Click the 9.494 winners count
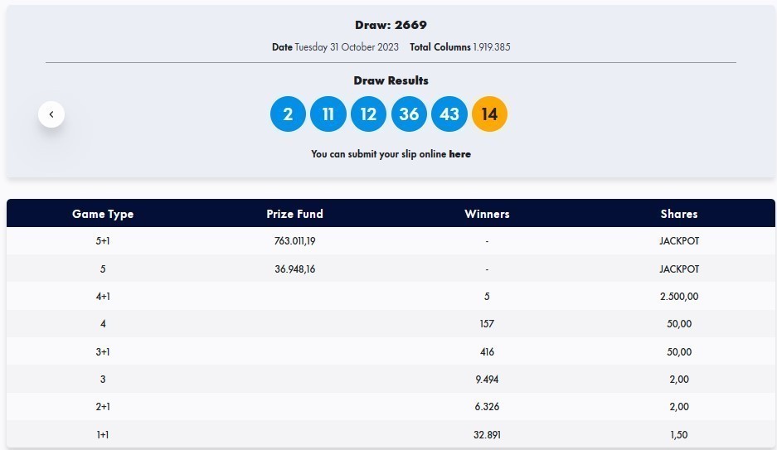This screenshot has height=450, width=777. [487, 380]
